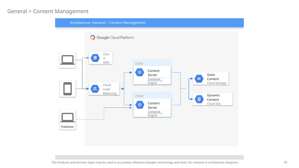Click the 'Google Cloud Platform' wordmark text
This screenshot has height=168, width=299.
[x=115, y=38]
